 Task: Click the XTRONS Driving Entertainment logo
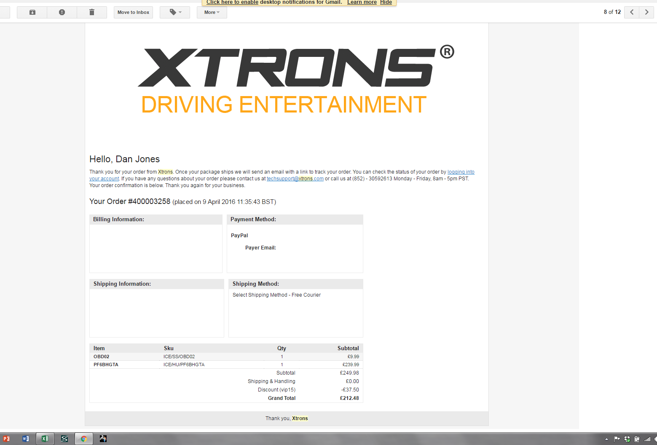click(x=295, y=80)
